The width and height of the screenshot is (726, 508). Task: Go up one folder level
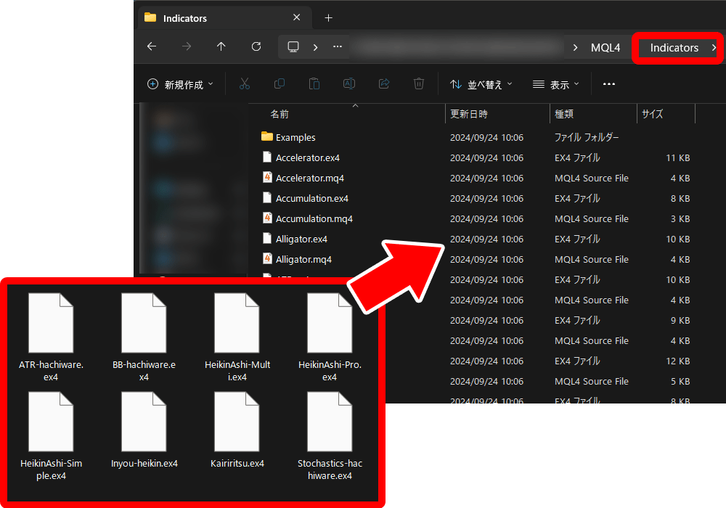(221, 47)
